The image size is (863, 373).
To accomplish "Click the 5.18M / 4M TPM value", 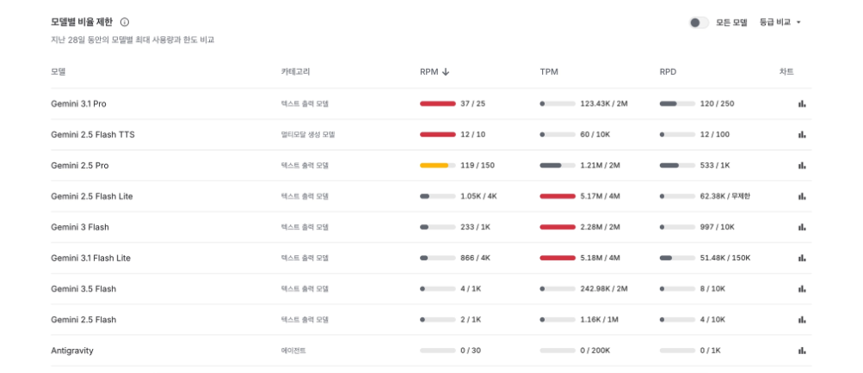I will tap(600, 258).
